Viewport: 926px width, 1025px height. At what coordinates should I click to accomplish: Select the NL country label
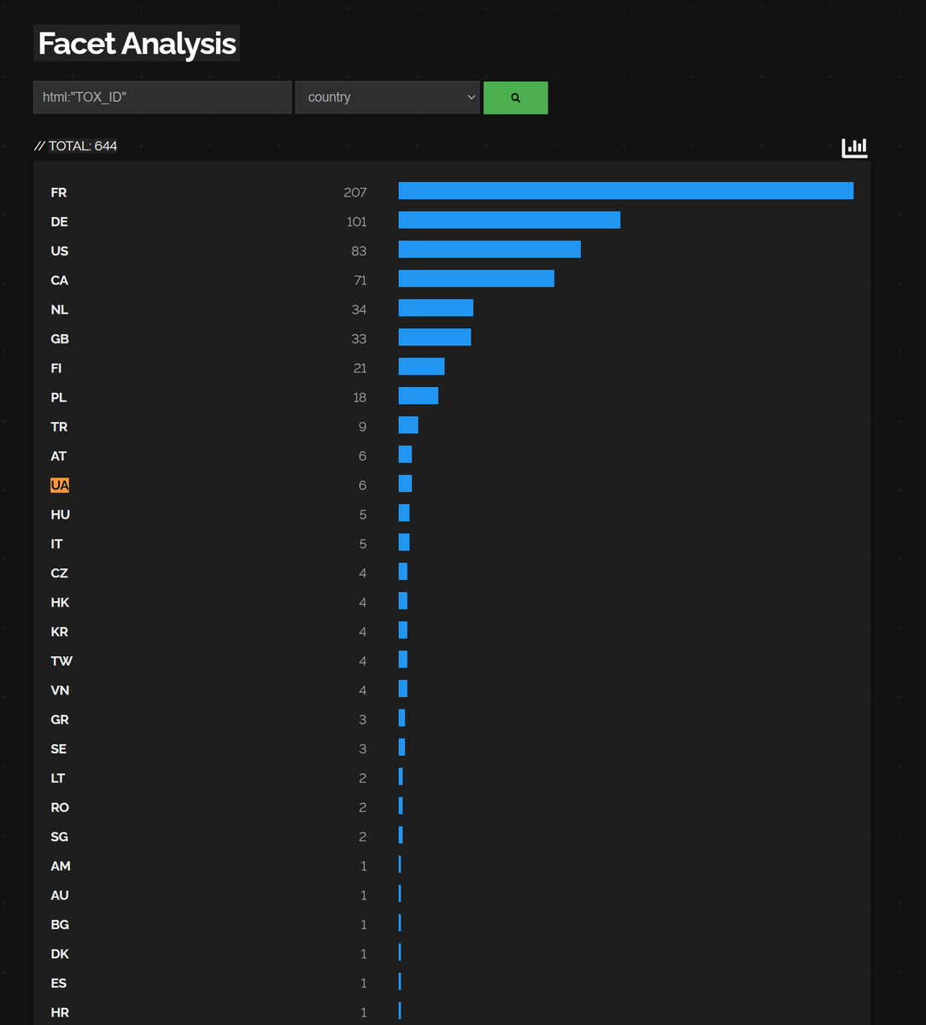click(60, 309)
